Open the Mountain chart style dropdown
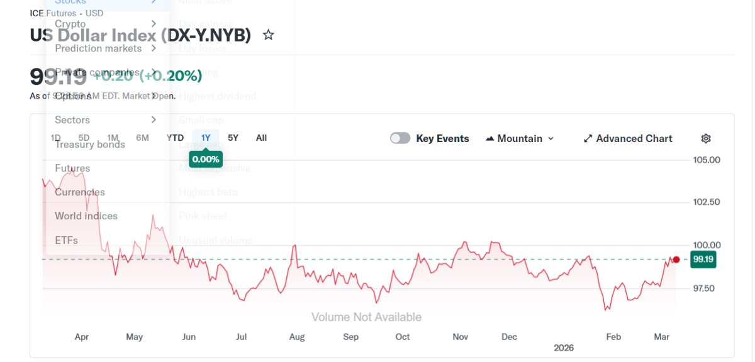Image resolution: width=755 pixels, height=362 pixels. tap(520, 138)
